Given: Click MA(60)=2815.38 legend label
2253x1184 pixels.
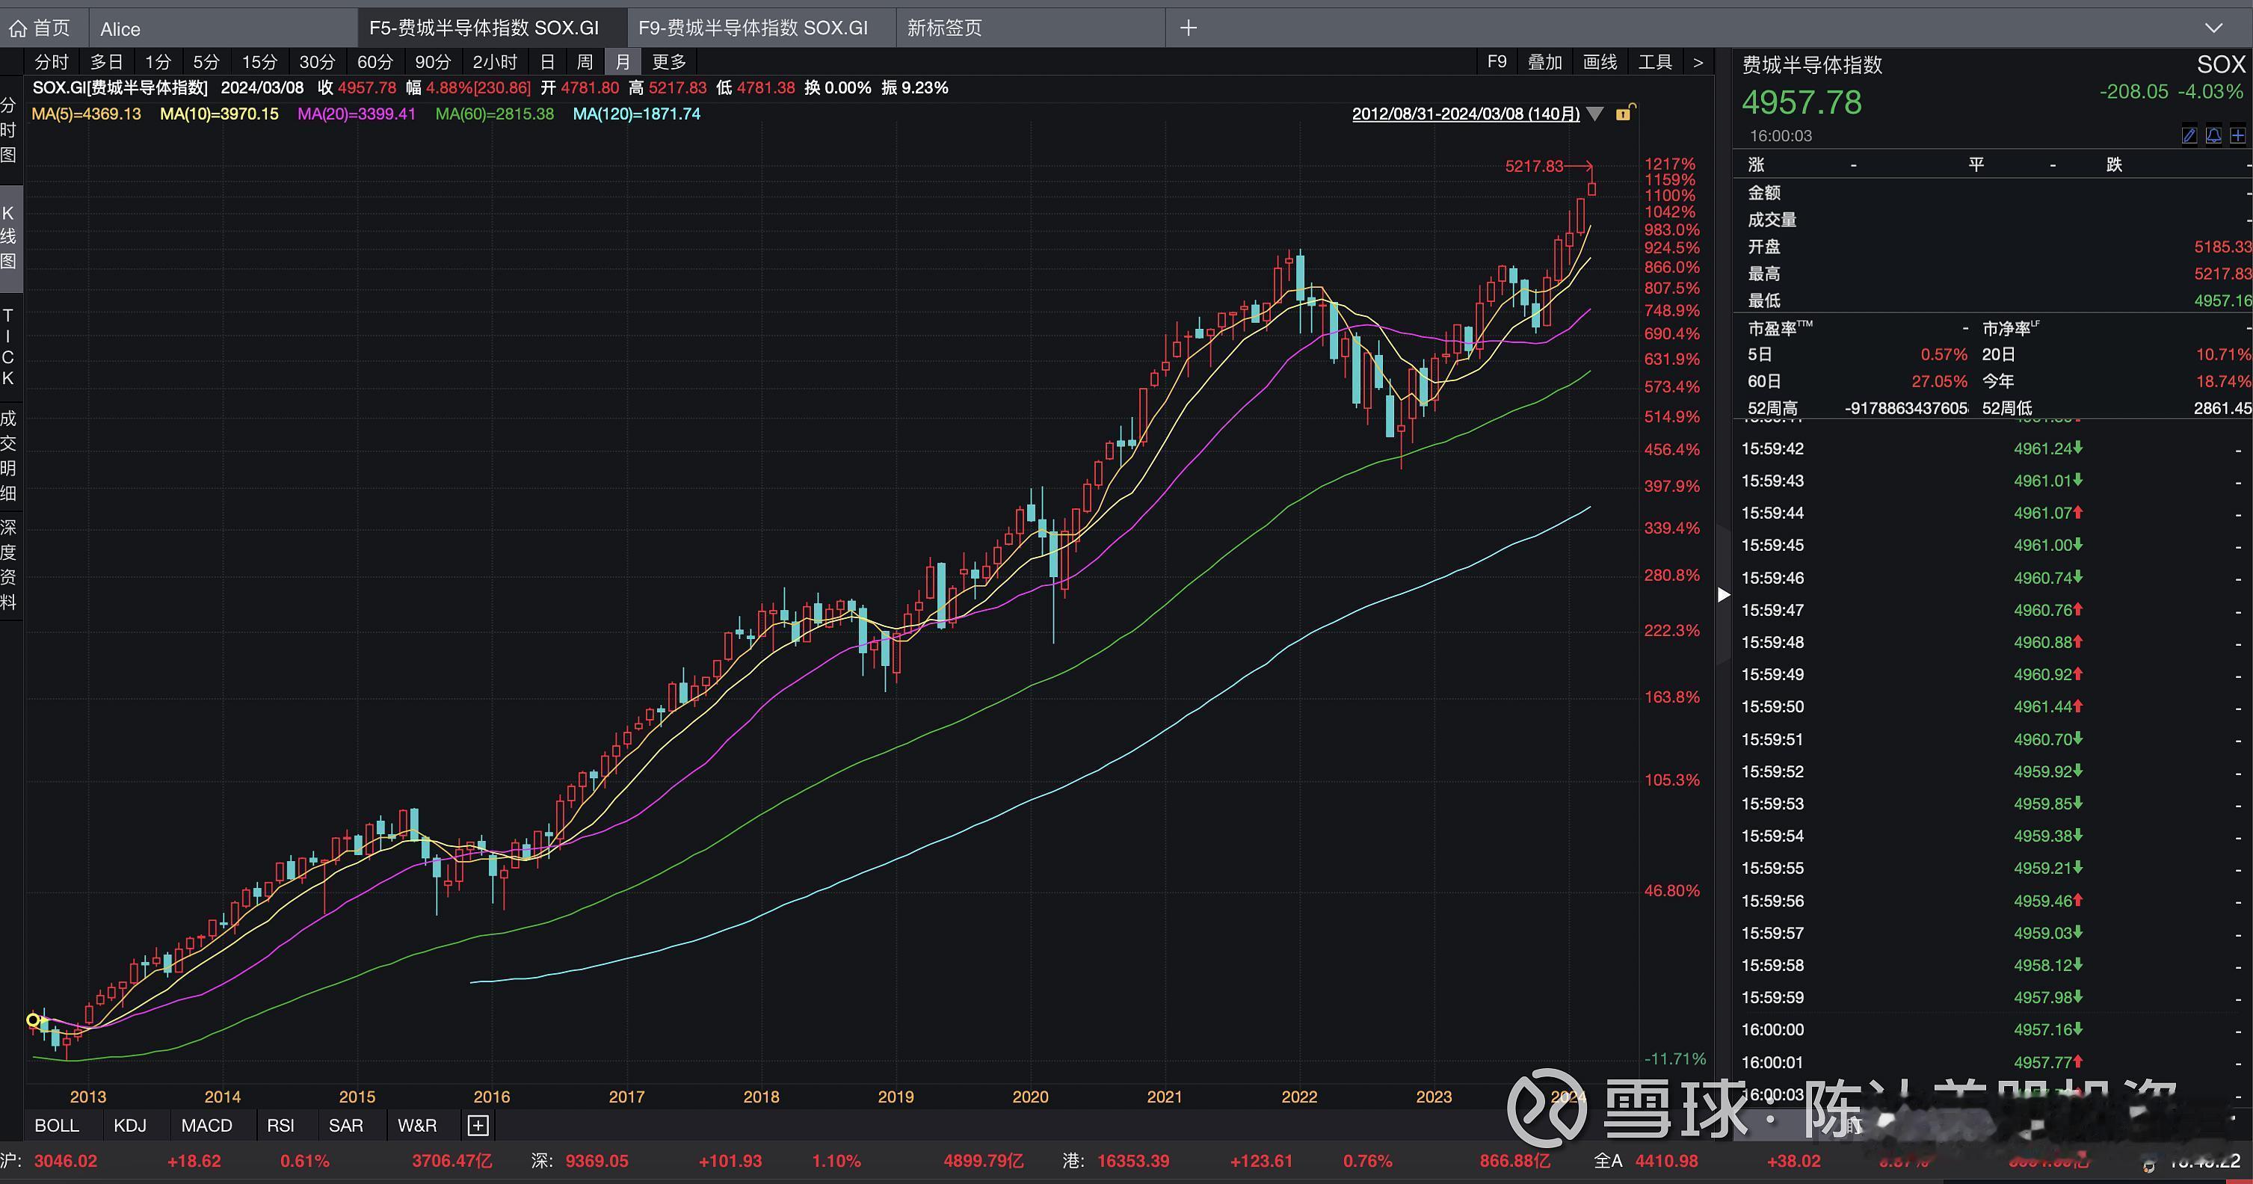Looking at the screenshot, I should point(494,114).
